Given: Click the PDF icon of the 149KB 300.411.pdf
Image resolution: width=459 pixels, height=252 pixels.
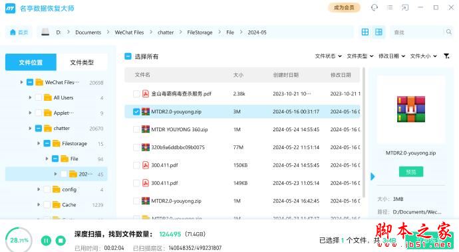Looking at the screenshot, I should coord(146,183).
